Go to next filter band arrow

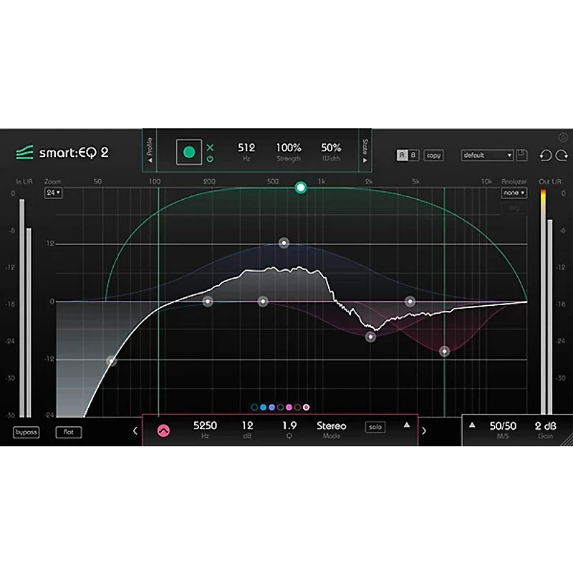tap(424, 430)
